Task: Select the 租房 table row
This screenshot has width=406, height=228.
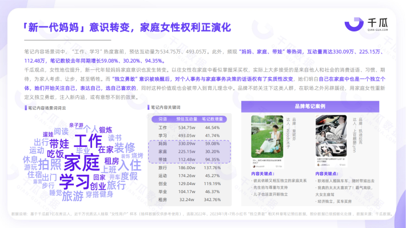Action: (189, 200)
